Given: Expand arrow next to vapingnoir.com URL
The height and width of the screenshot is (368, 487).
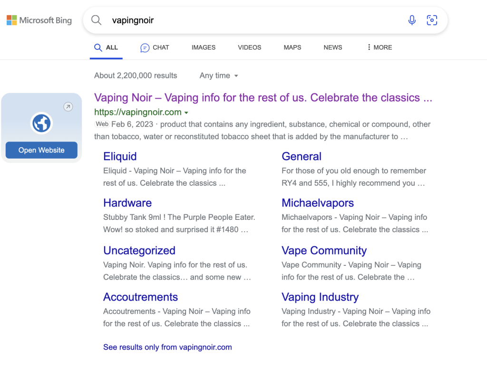Looking at the screenshot, I should click(x=186, y=113).
